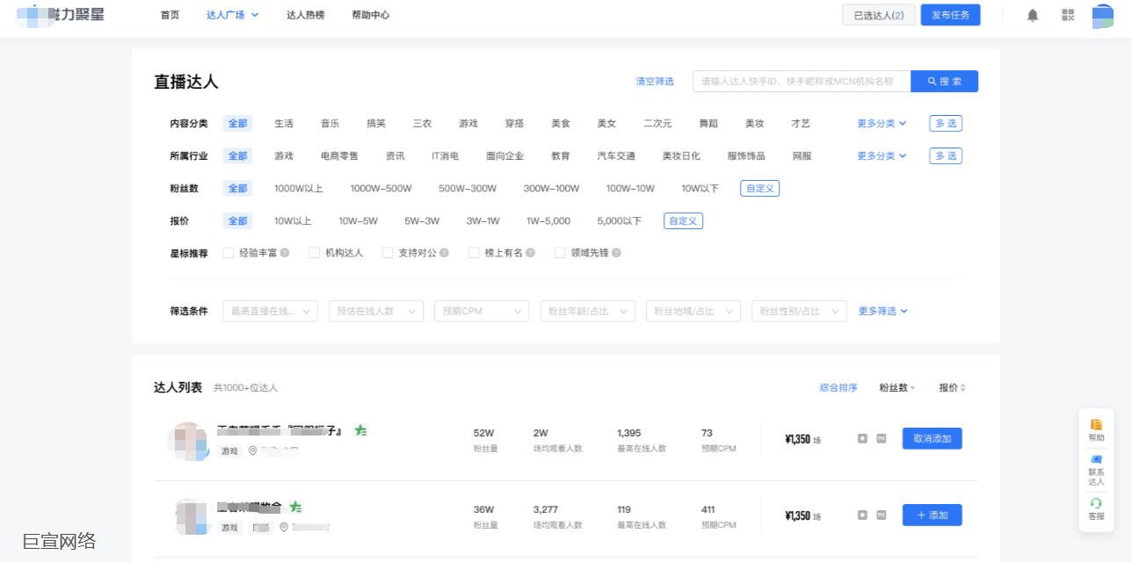Open the 粉丝年龄/占比 dropdown
Viewport: 1132px width, 562px height.
coord(587,311)
